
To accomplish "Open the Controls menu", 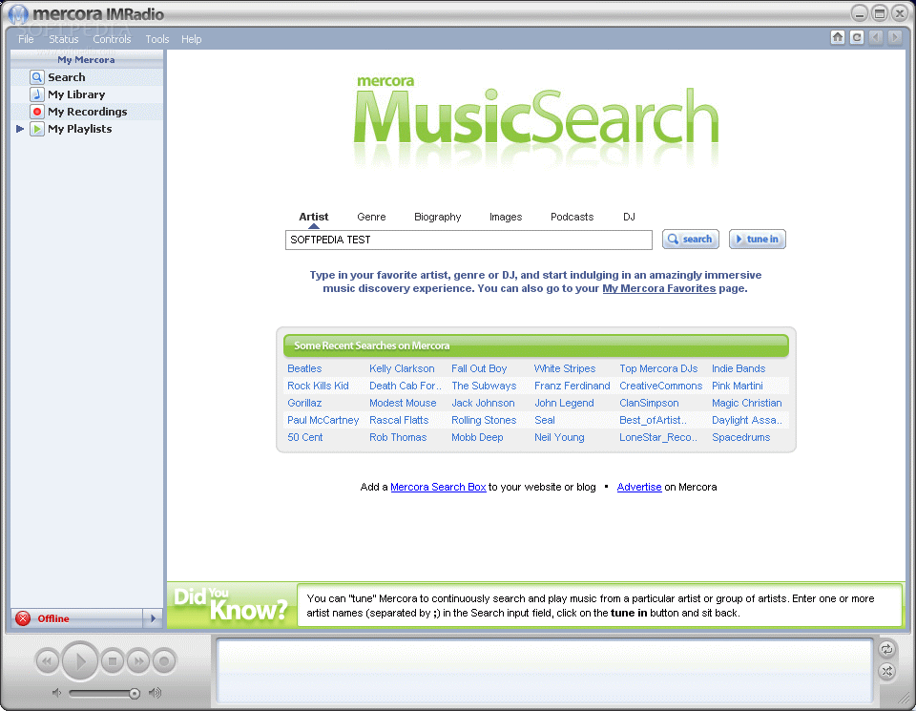I will click(112, 39).
